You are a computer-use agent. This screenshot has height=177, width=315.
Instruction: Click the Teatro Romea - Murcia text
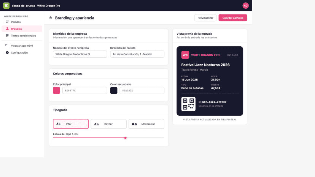click(194, 70)
